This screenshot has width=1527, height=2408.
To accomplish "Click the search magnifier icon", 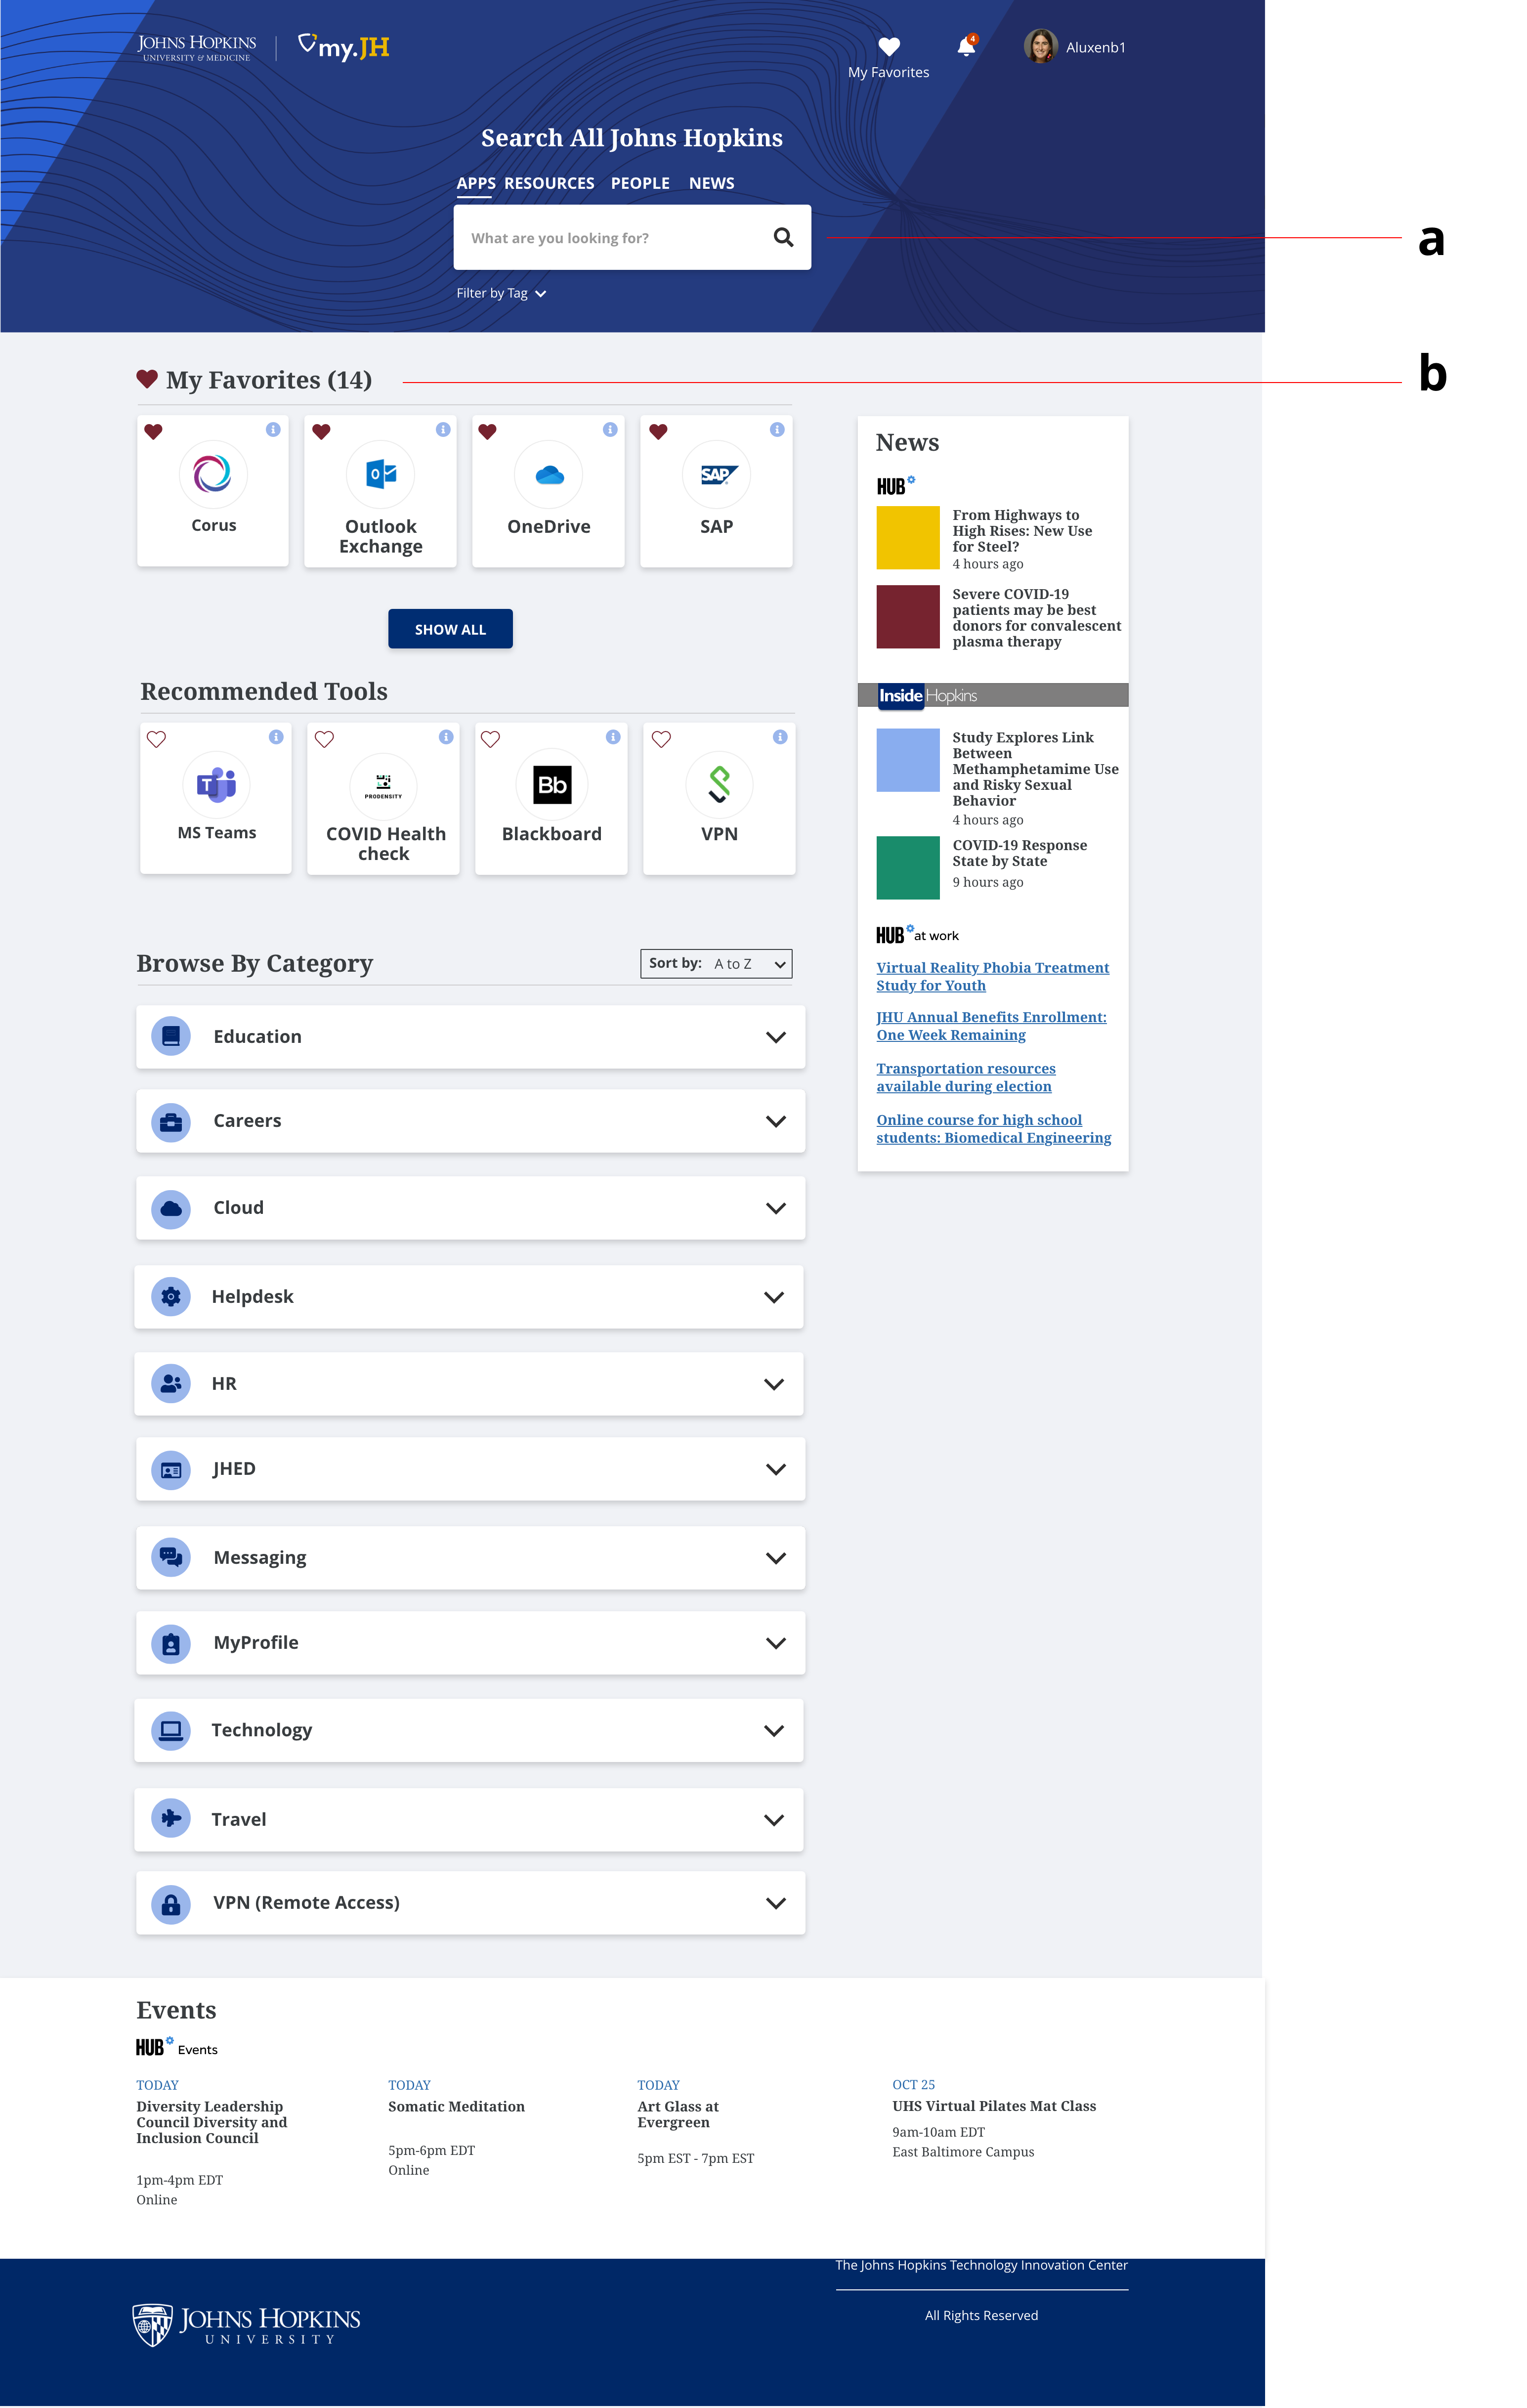I will (x=783, y=237).
